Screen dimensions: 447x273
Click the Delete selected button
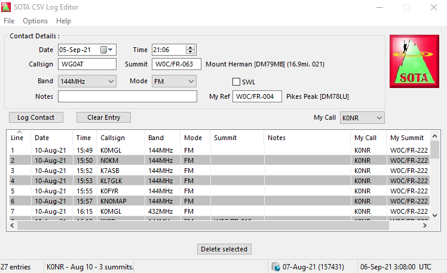[224, 249]
